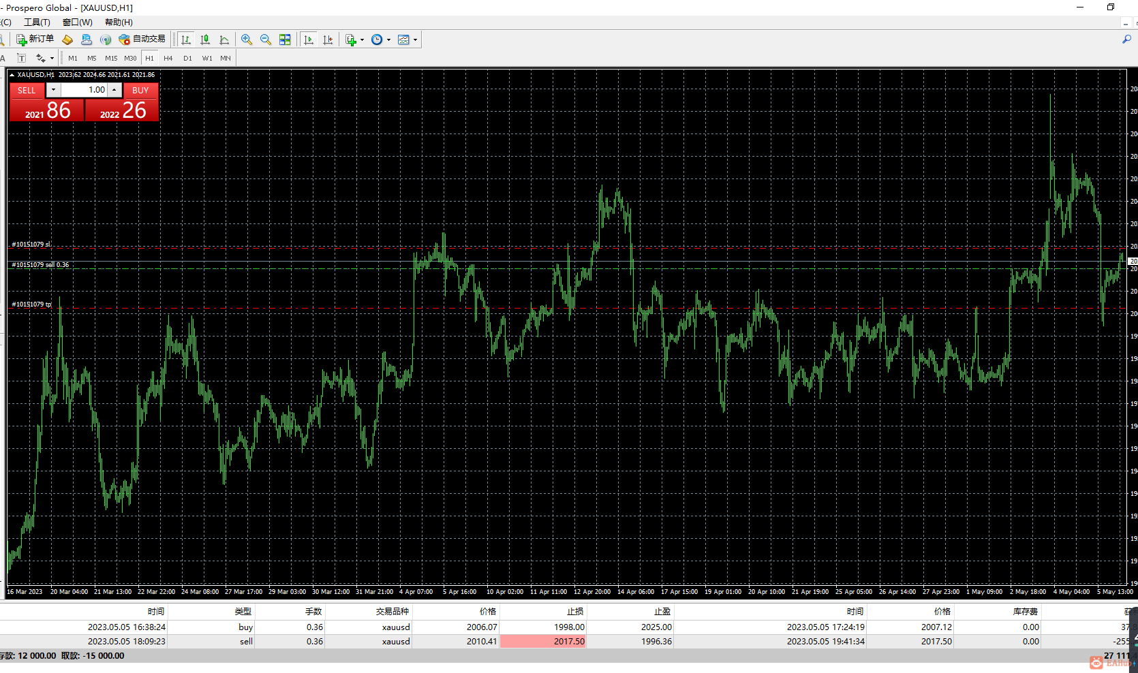
Task: Click close price 2007.12 cell
Action: (936, 627)
